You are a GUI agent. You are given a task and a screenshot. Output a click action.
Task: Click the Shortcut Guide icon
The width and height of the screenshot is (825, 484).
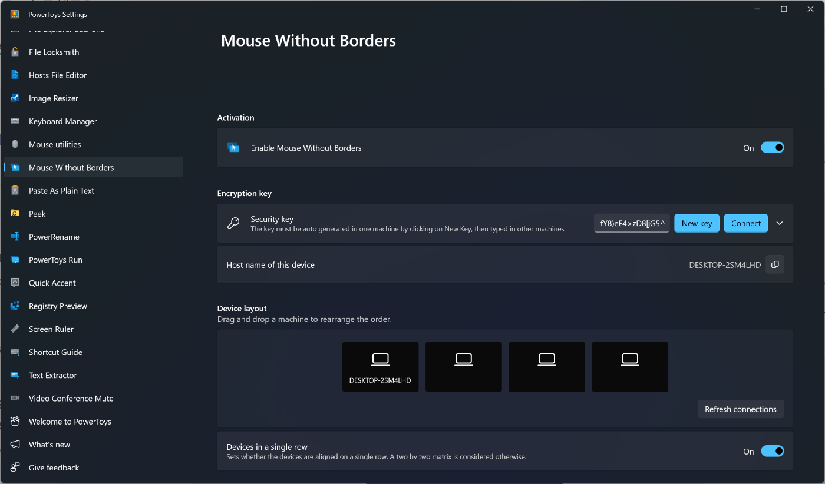coord(15,352)
